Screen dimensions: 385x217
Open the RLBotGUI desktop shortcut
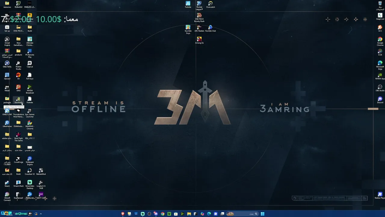tap(18, 5)
